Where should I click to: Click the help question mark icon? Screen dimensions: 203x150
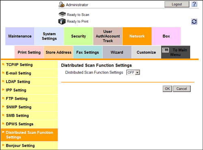[x=194, y=4]
